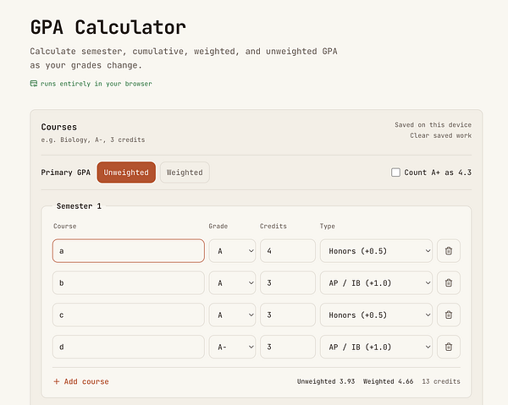
Task: Click the credits field for course b
Action: [288, 282]
